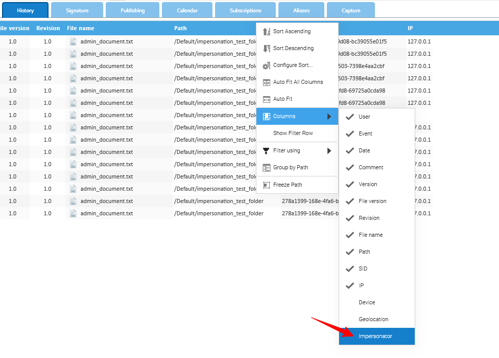Uncheck the SID column option
The width and height of the screenshot is (499, 358).
pos(350,268)
